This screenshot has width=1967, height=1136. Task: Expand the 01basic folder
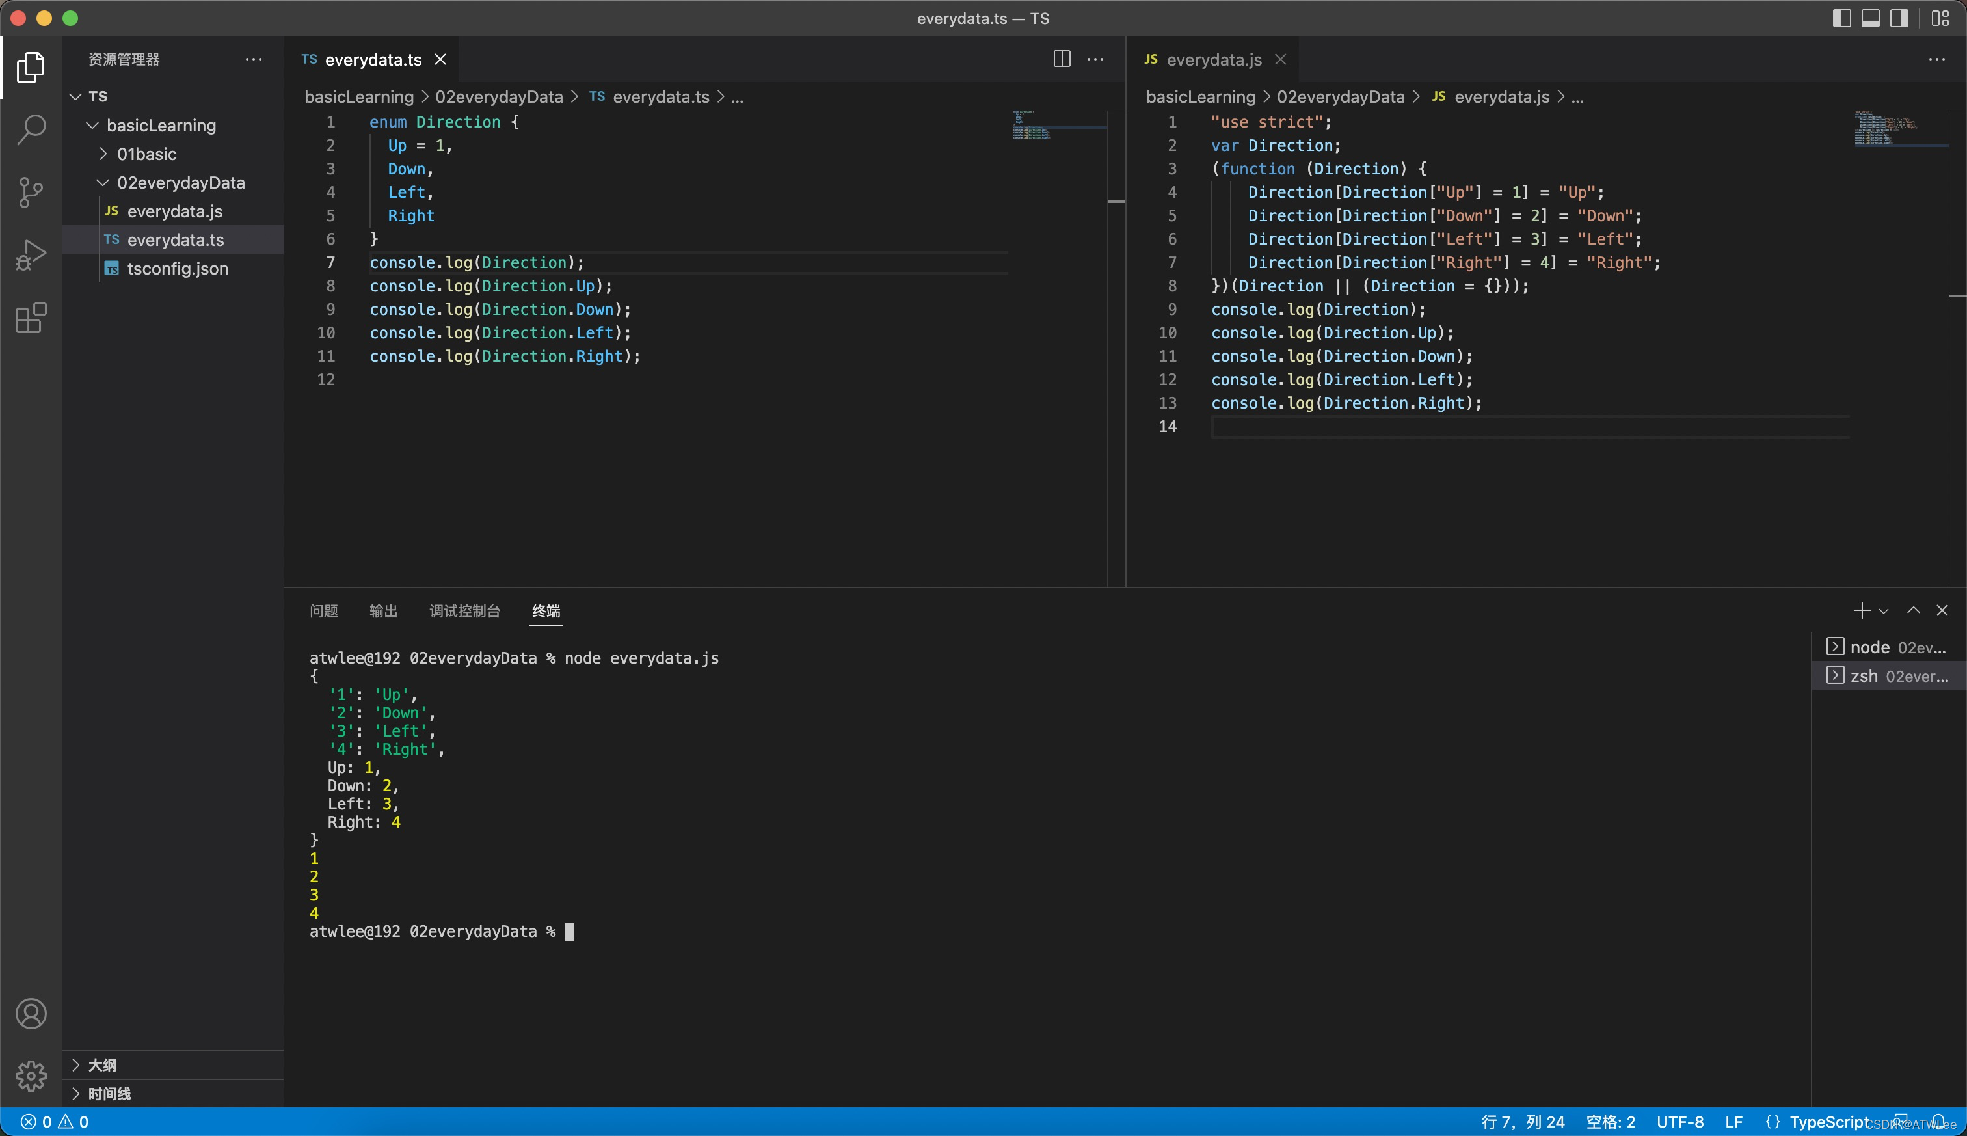pyautogui.click(x=146, y=154)
